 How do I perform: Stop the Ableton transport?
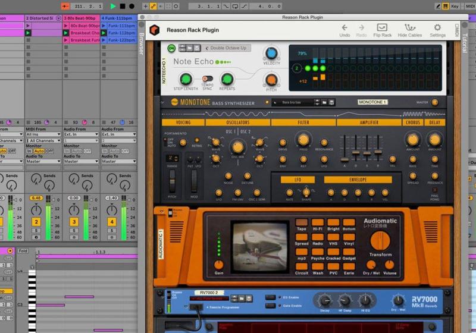pyautogui.click(x=123, y=6)
